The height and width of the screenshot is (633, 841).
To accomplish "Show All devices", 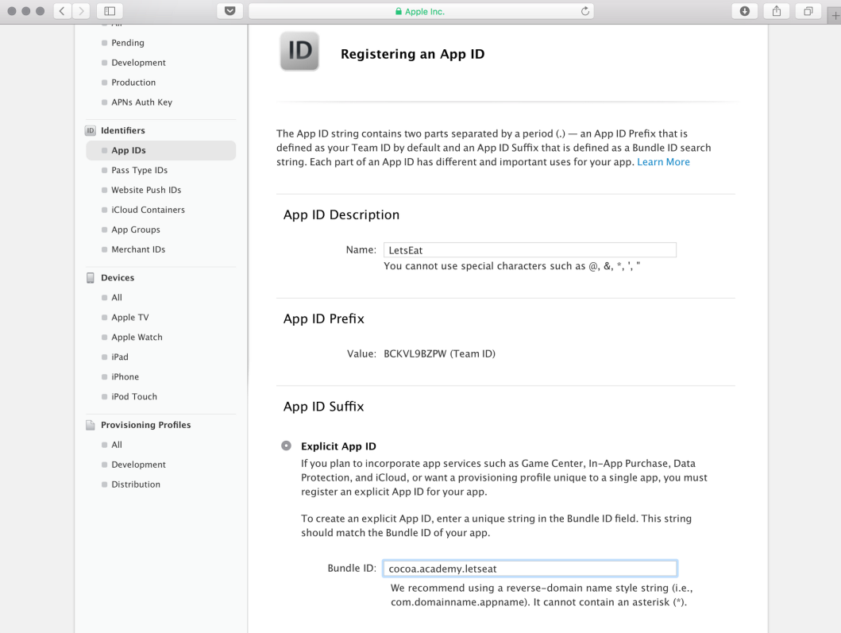I will point(117,298).
